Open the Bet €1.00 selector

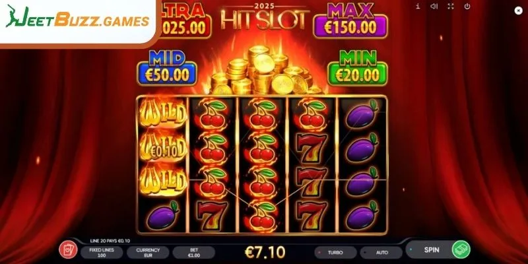coord(194,252)
